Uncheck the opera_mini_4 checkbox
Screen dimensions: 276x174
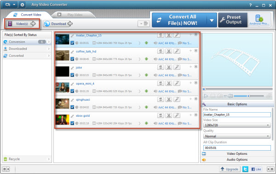click(72, 91)
